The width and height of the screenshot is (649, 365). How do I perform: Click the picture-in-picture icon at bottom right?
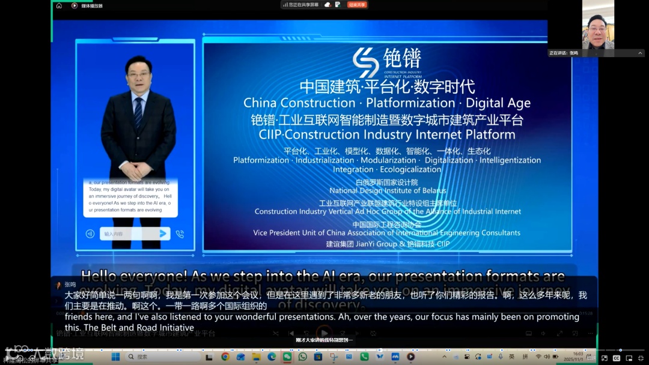(629, 358)
